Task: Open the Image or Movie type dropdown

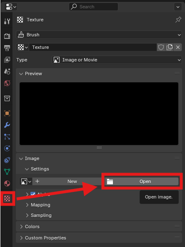Action: (x=117, y=60)
